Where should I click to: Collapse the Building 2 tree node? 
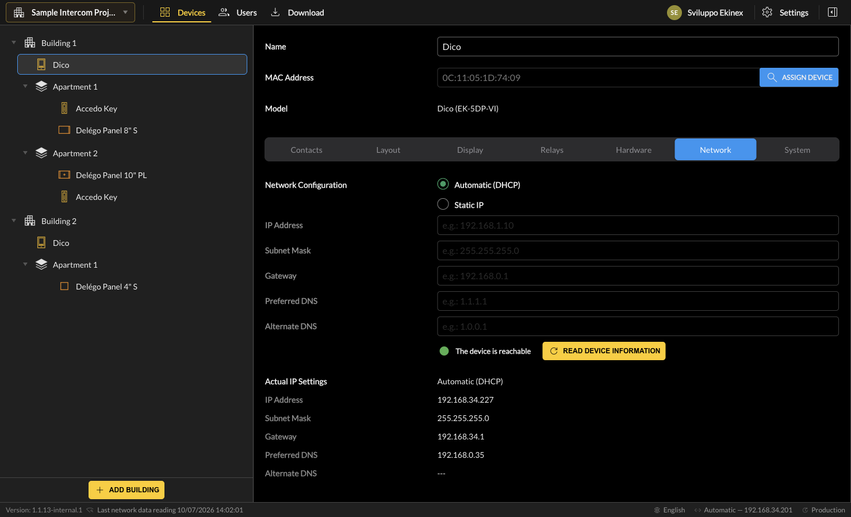coord(14,221)
